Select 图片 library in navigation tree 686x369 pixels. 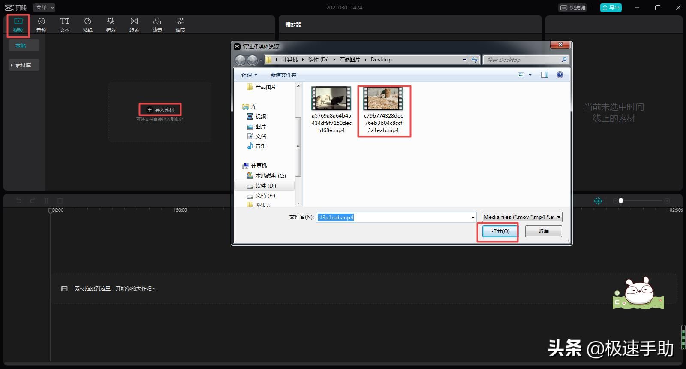(x=257, y=126)
